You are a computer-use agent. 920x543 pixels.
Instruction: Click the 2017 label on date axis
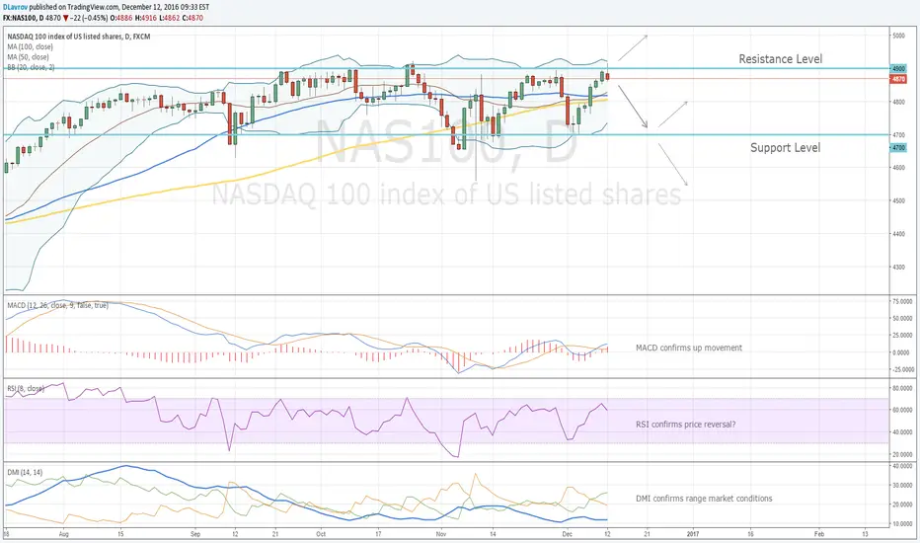(693, 534)
